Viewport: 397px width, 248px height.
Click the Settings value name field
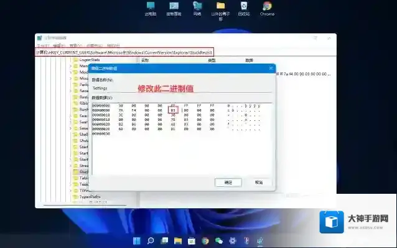(182, 88)
